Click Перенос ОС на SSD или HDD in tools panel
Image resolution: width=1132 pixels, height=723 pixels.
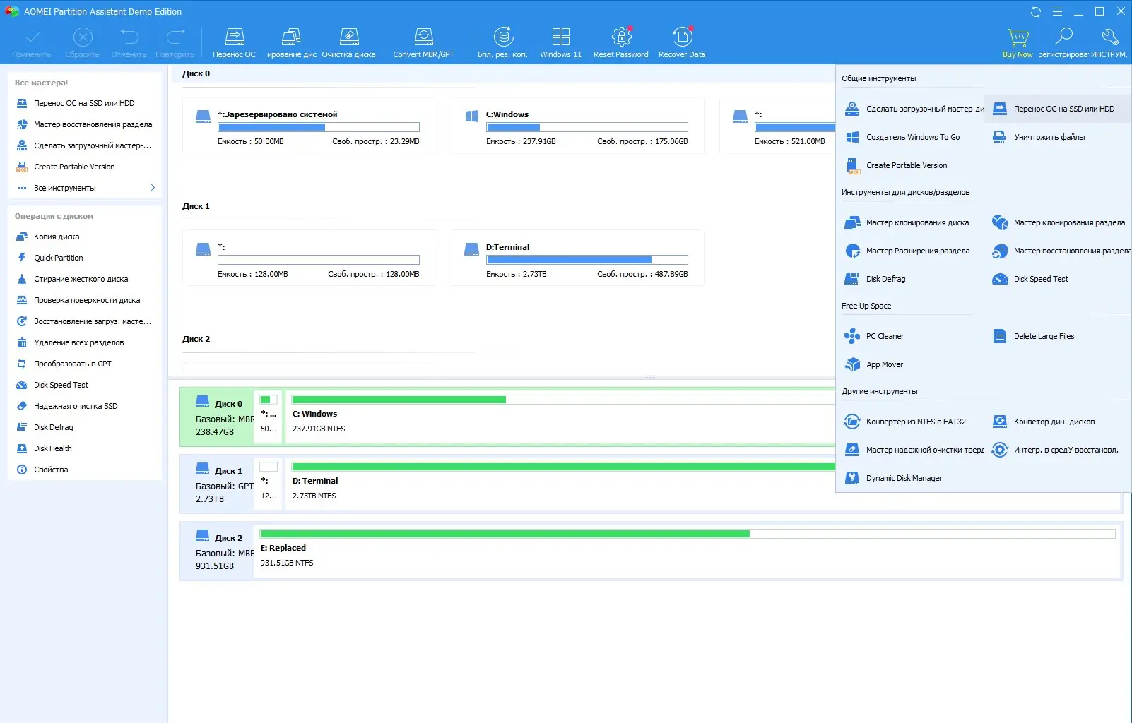coord(1057,109)
